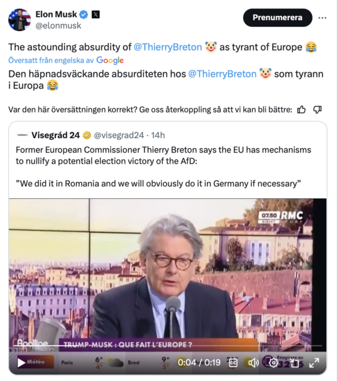Viewport: 337px width, 381px height.
Task: Open the @ThierryBreton mention in Swedish translation
Action: 222,74
